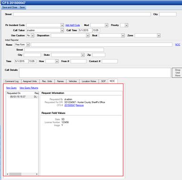The height and width of the screenshot is (180, 182).
Task: Click the Add Add'l Code link
Action: [72, 25]
